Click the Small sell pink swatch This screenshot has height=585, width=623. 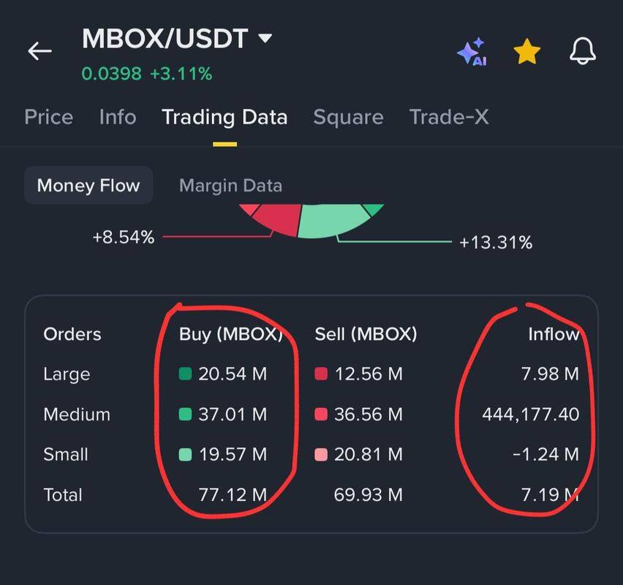coord(321,455)
